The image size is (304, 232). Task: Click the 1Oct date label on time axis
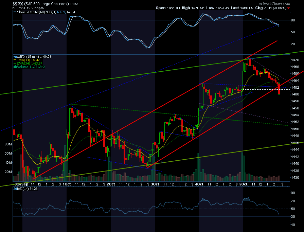point(67,184)
